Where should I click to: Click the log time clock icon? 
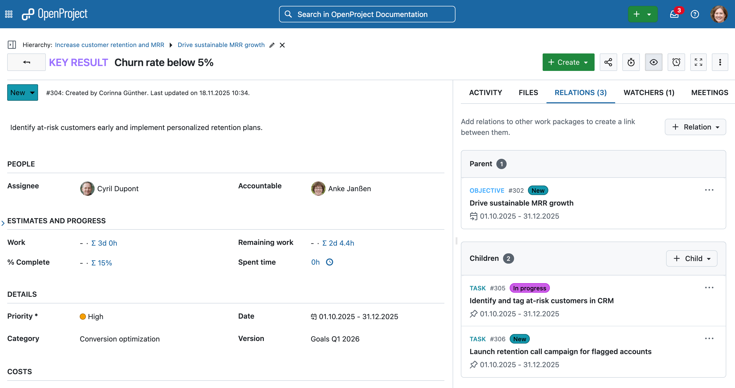[329, 262]
